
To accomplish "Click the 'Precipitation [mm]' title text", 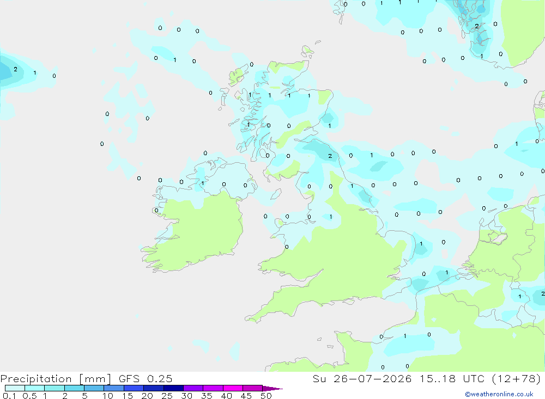I will tap(56, 378).
